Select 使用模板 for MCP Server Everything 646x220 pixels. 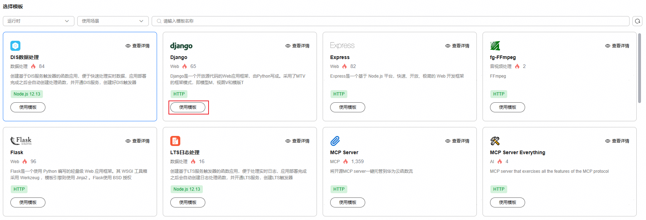click(x=507, y=202)
